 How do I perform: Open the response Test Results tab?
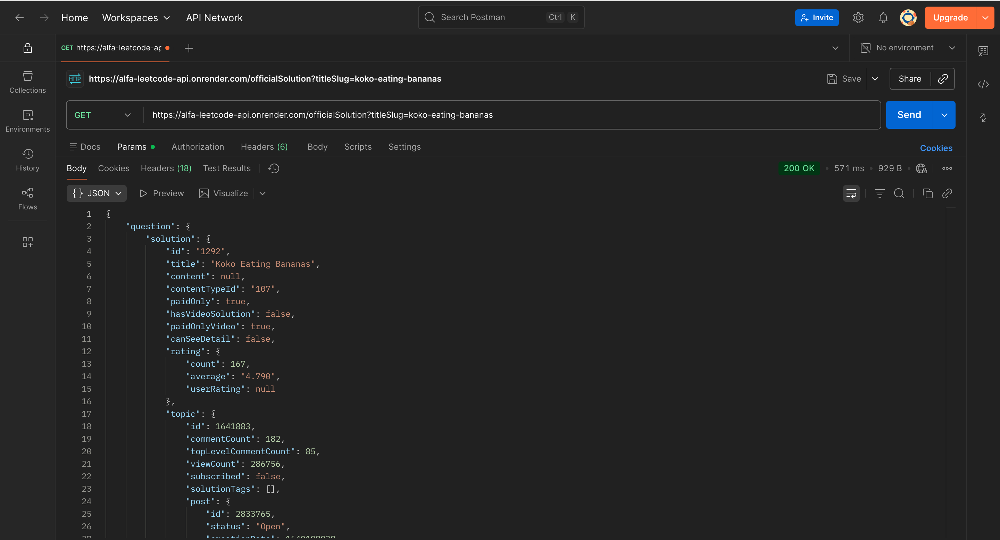click(227, 168)
